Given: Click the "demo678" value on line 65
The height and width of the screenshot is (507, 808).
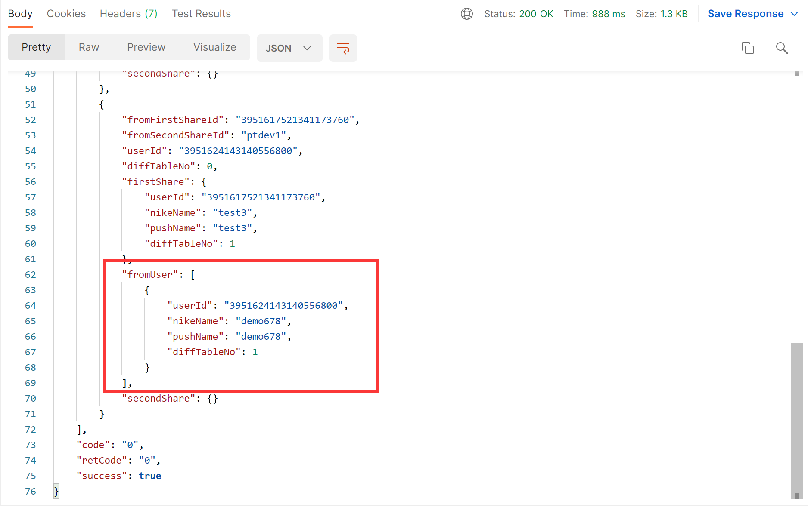Looking at the screenshot, I should click(261, 321).
